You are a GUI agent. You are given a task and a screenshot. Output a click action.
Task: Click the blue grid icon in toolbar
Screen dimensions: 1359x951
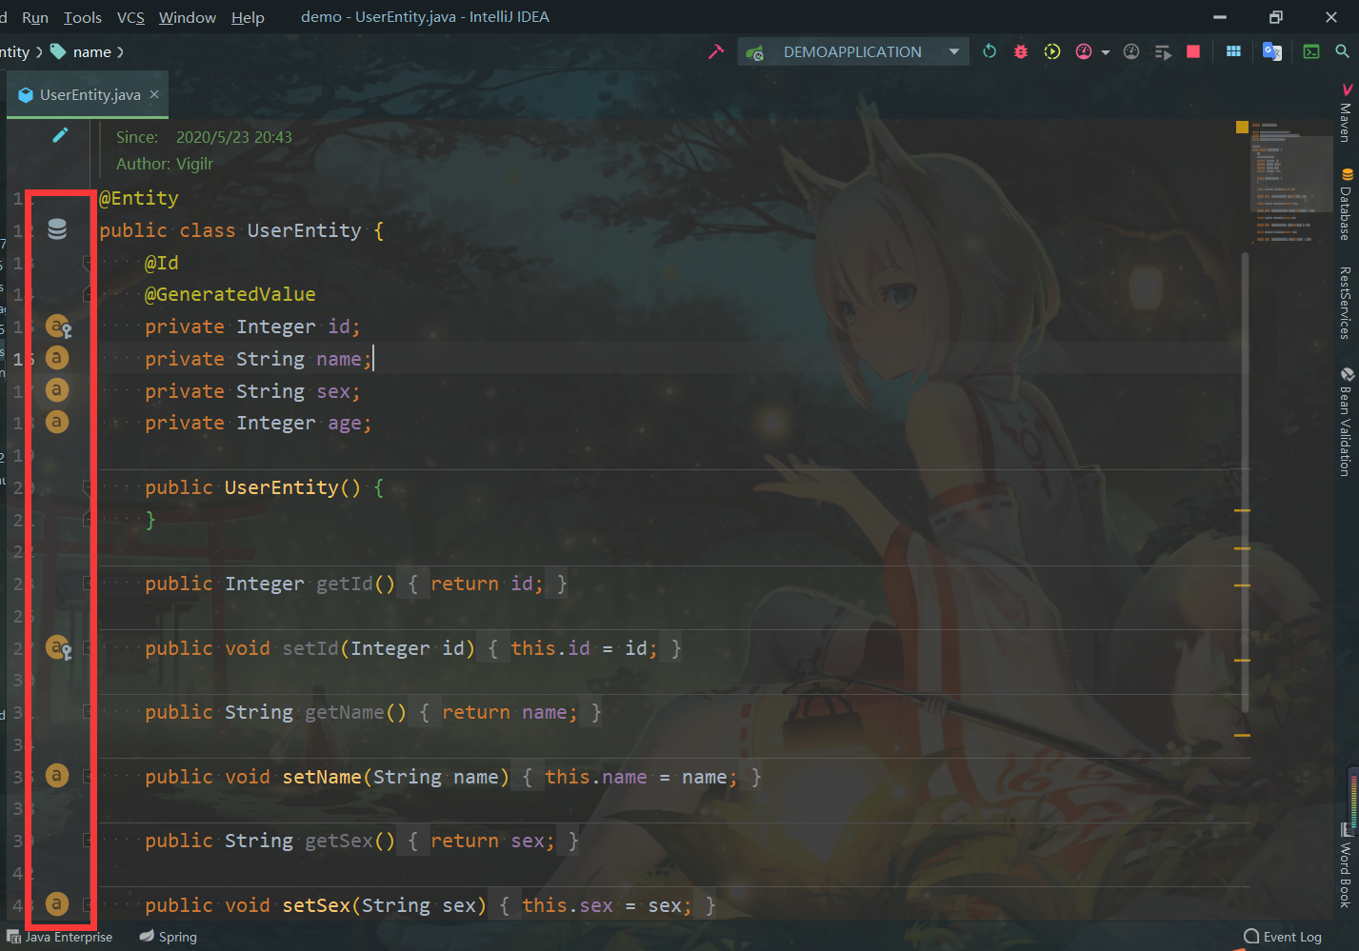(1233, 51)
